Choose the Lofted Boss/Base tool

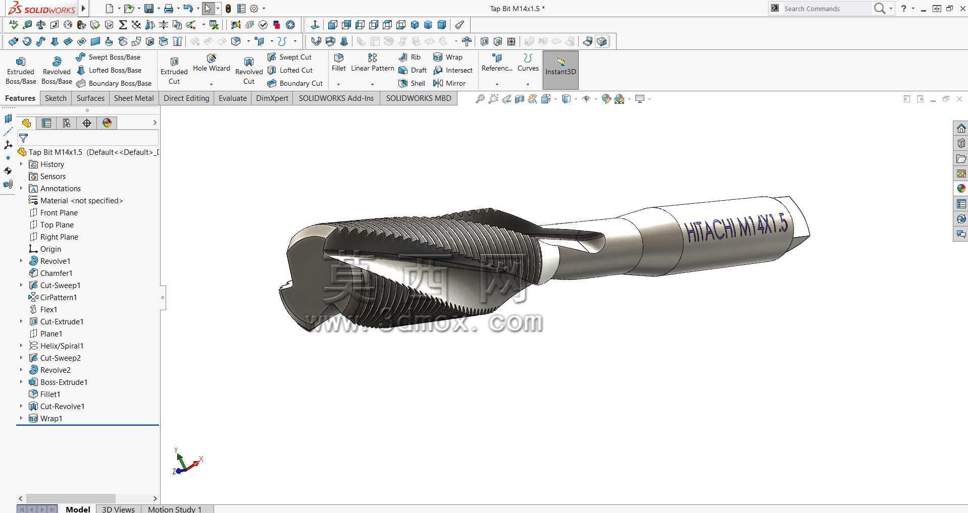click(109, 70)
